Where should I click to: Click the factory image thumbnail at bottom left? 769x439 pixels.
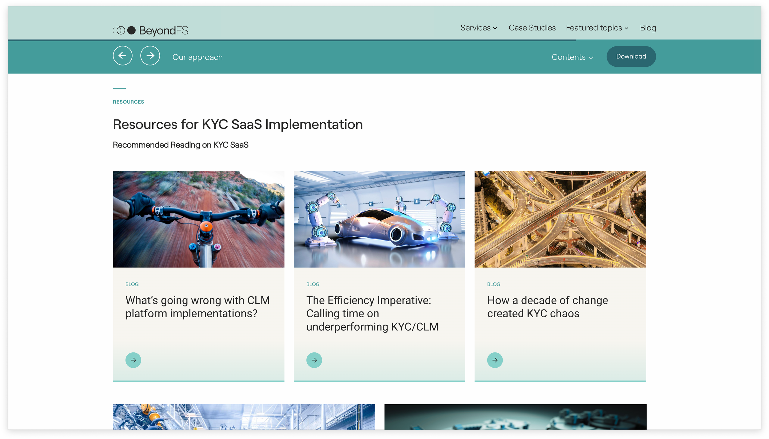(244, 417)
